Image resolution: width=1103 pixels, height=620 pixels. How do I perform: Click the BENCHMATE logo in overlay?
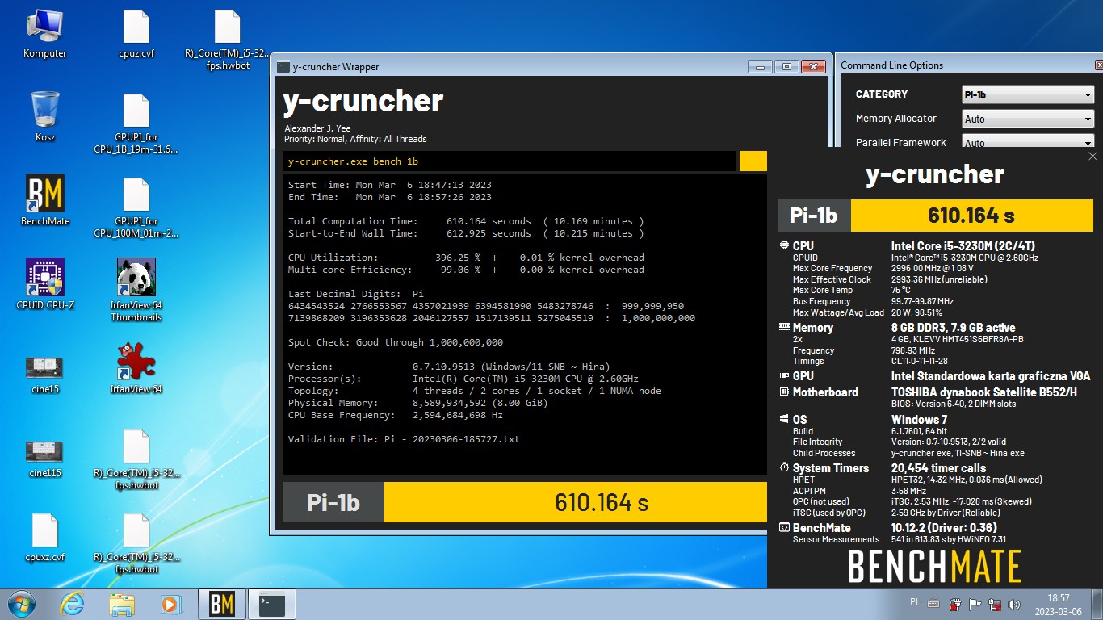click(935, 566)
